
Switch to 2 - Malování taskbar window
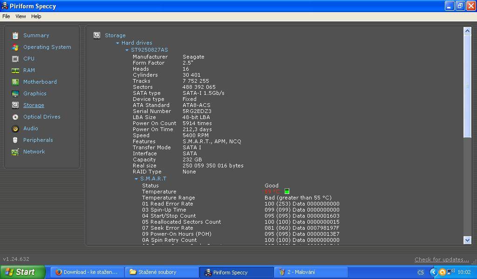[311, 272]
